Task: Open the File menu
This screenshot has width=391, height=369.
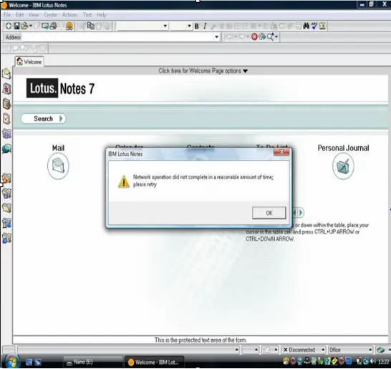Action: (7, 15)
